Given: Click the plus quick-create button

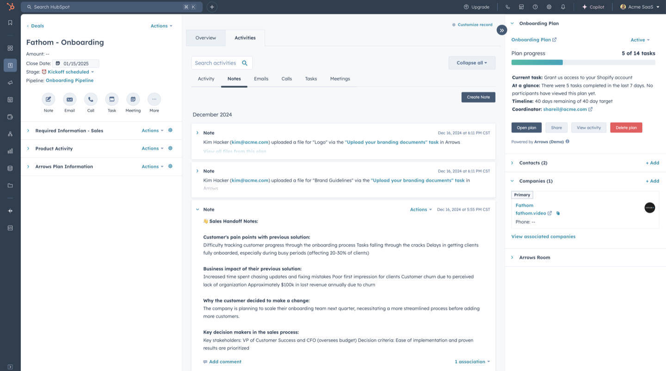Looking at the screenshot, I should pos(212,7).
